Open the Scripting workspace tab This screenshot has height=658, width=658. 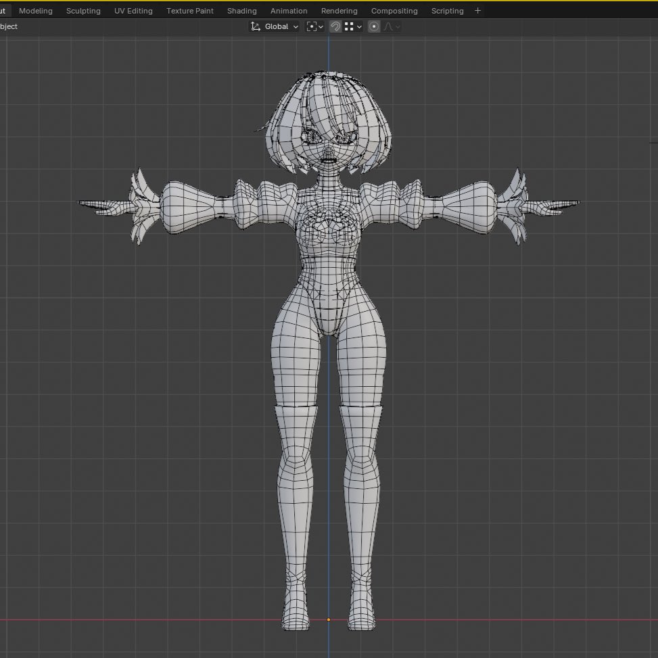[x=447, y=11]
